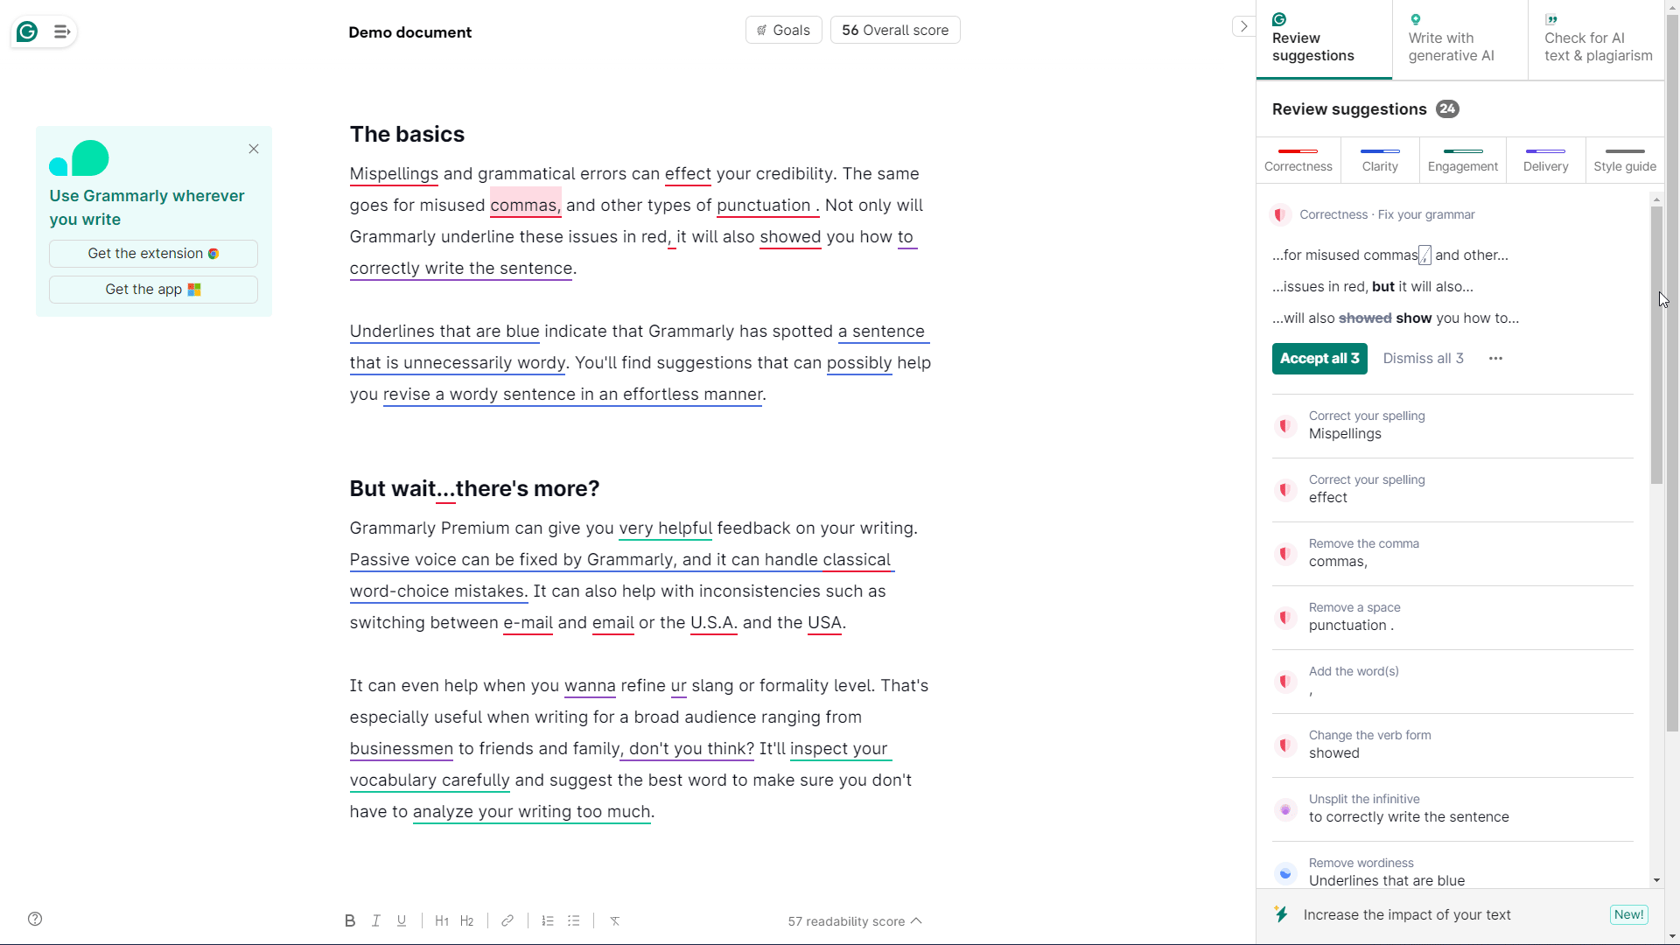The width and height of the screenshot is (1680, 945).
Task: Click Get the extension button
Action: (153, 254)
